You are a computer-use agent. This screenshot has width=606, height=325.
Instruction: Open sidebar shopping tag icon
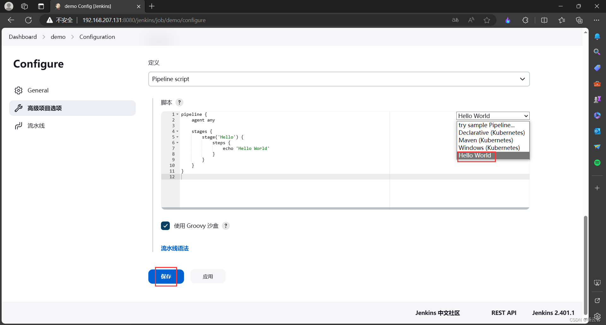point(597,68)
